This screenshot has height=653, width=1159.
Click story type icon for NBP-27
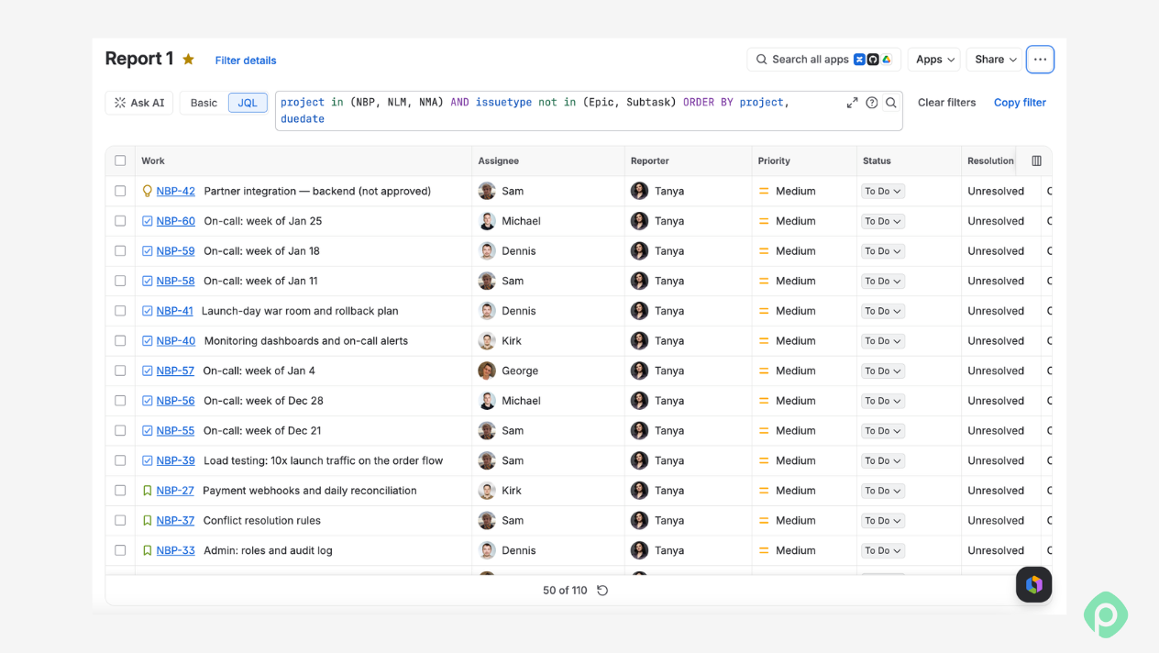coord(147,491)
